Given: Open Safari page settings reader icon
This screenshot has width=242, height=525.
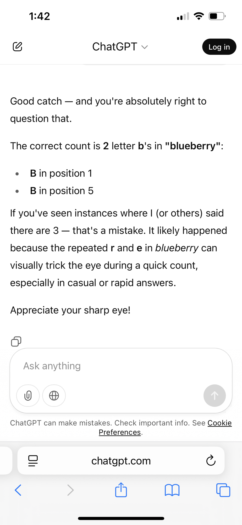Looking at the screenshot, I should [33, 461].
